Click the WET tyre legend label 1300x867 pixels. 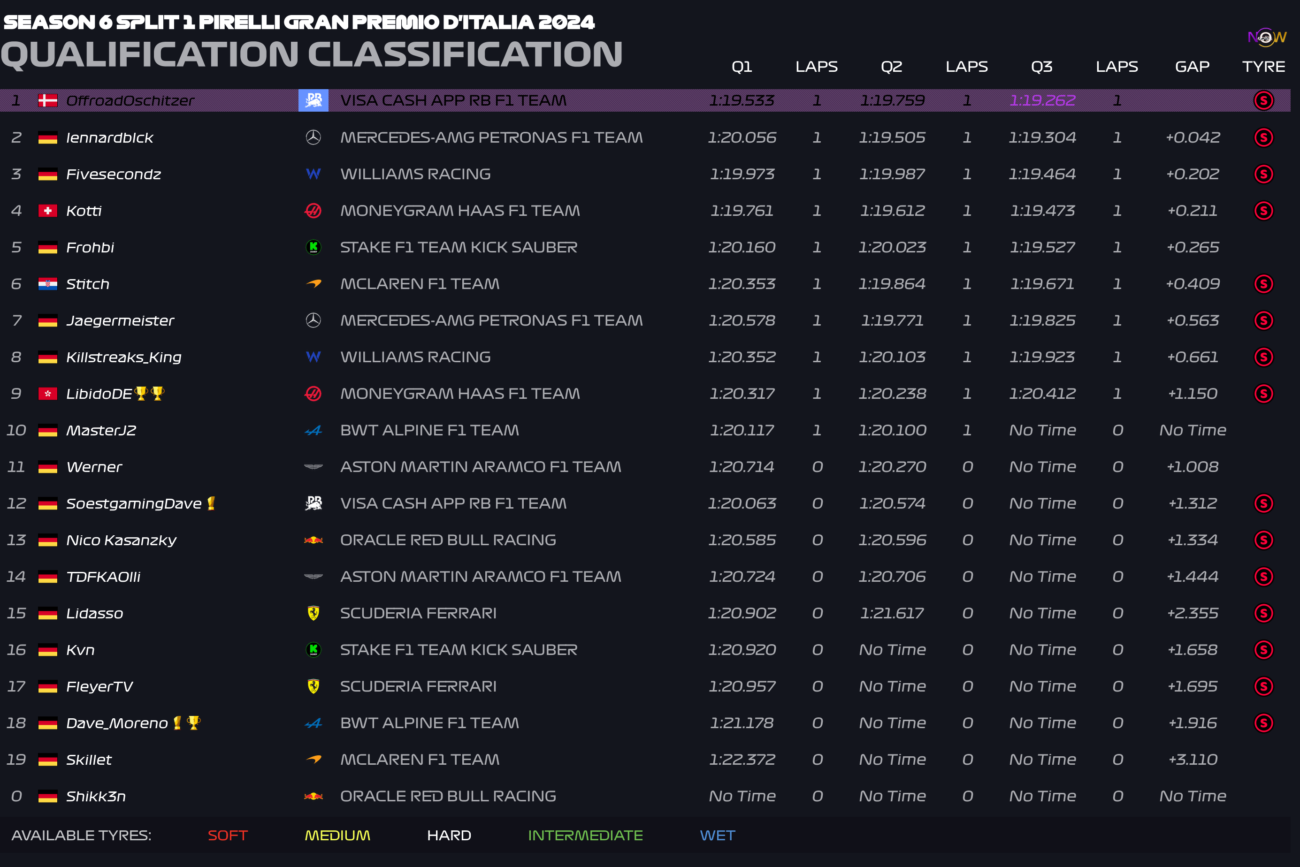coord(718,836)
